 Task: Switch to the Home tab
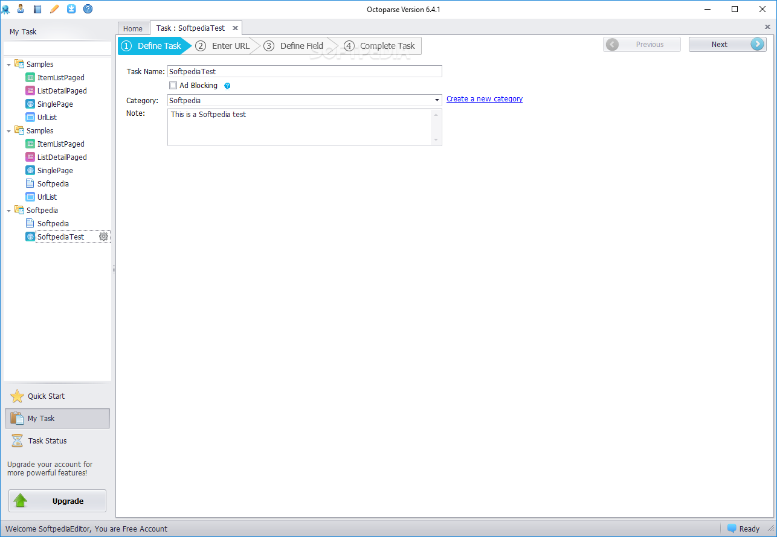pos(133,28)
